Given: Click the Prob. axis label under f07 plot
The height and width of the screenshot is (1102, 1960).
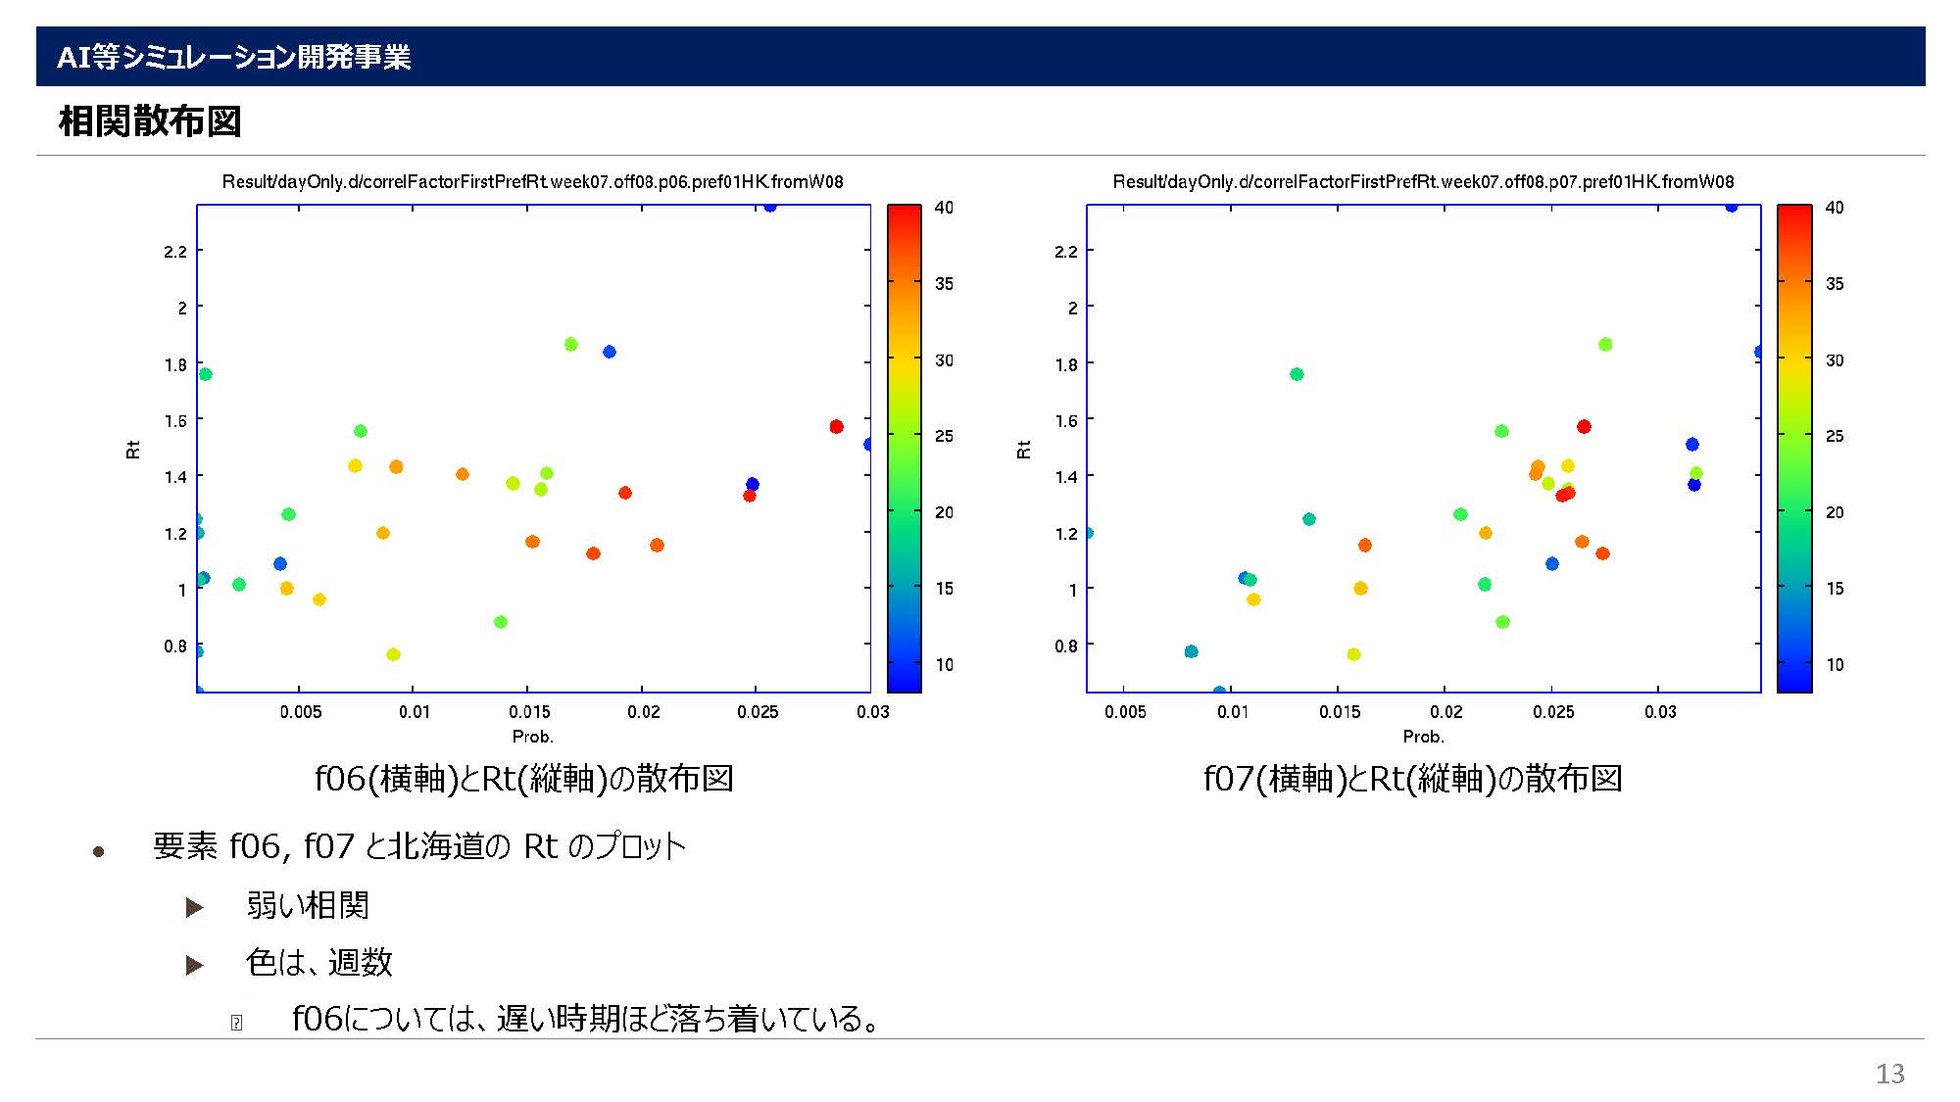Looking at the screenshot, I should point(1424,737).
